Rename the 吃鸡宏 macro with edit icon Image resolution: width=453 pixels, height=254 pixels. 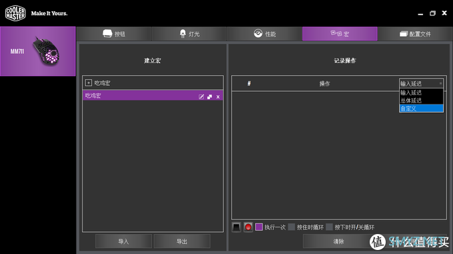click(201, 97)
